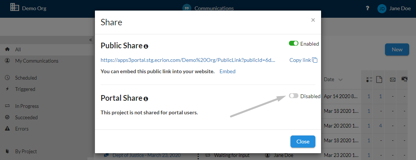Open the Jane Doe account menu
This screenshot has height=160, width=416.
(400, 8)
